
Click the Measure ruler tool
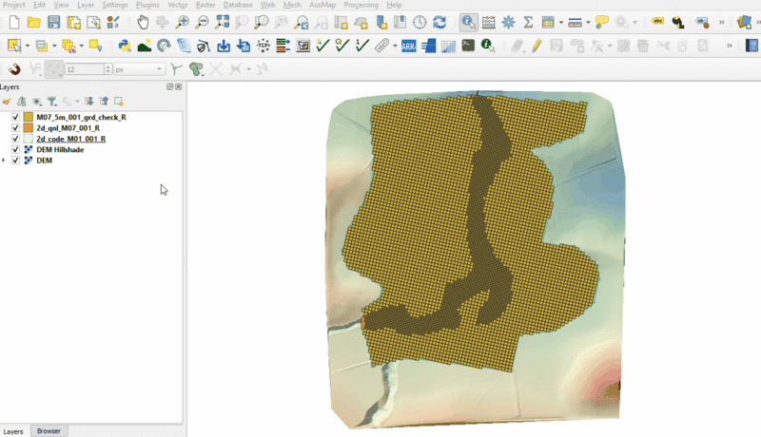[x=575, y=22]
